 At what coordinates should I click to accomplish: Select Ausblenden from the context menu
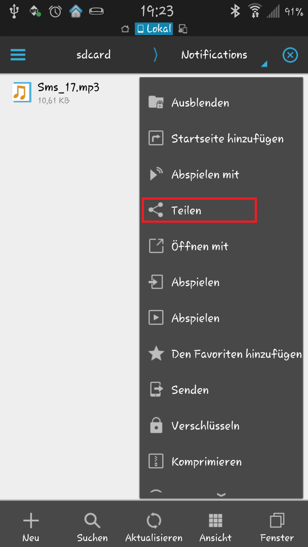[221, 103]
